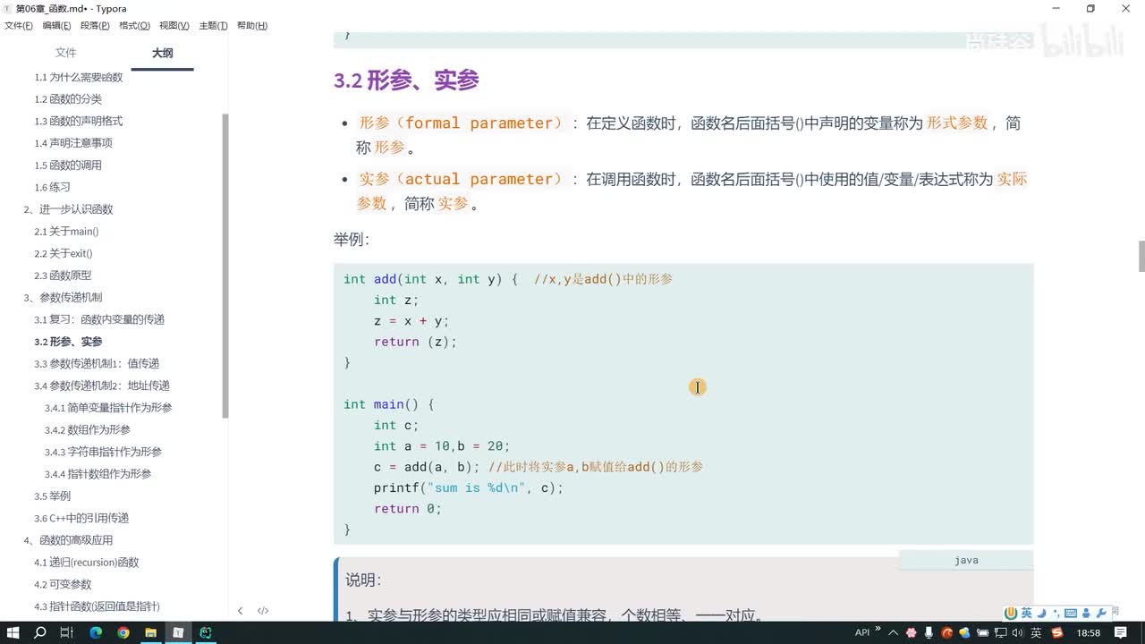Go to outline item 4.1 递归(recursion)函数
Image resolution: width=1145 pixels, height=644 pixels.
pos(87,562)
